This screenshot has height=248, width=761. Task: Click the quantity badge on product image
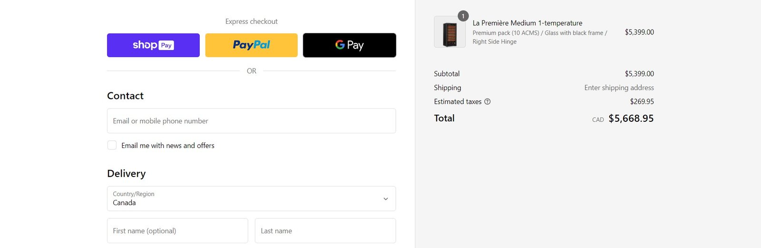pyautogui.click(x=463, y=16)
